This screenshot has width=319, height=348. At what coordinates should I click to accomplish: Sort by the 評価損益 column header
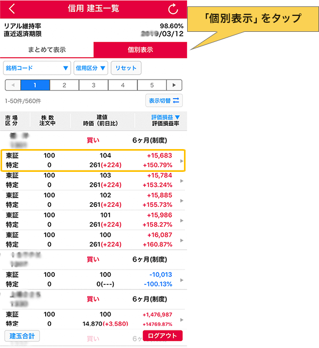tap(165, 117)
